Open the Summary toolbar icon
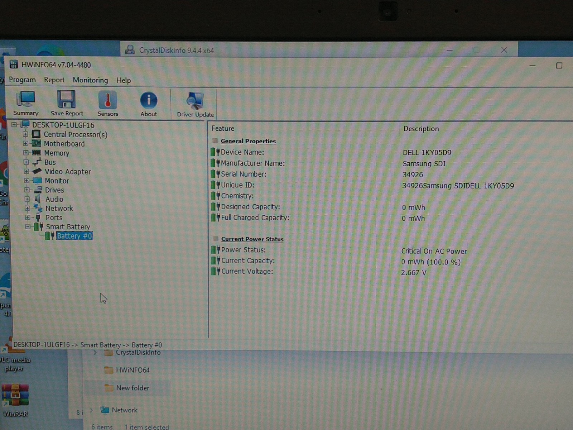Image resolution: width=573 pixels, height=430 pixels. (x=26, y=103)
